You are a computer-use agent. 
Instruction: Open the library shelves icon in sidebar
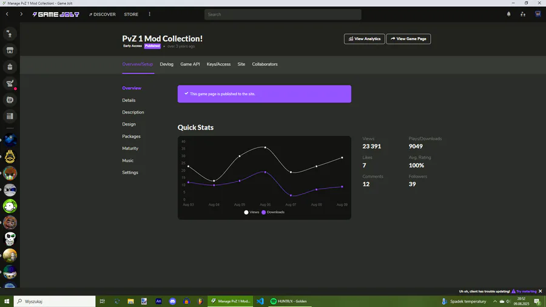pos(10,116)
